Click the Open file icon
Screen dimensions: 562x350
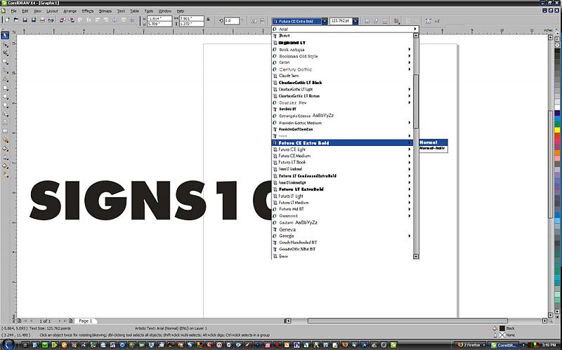click(16, 20)
